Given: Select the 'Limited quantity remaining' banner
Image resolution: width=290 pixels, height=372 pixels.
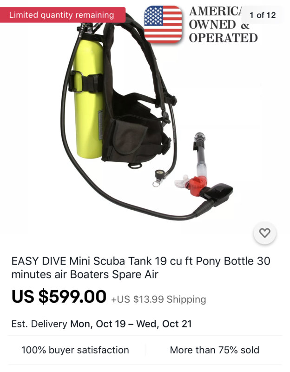Looking at the screenshot, I should [x=62, y=15].
